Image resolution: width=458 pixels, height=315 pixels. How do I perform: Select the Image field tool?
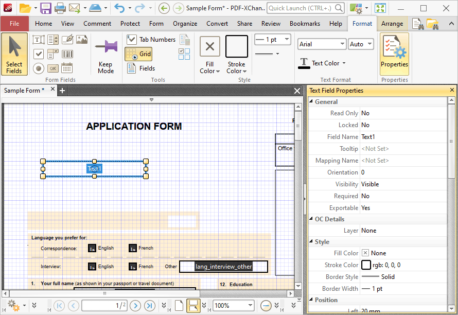(82, 40)
